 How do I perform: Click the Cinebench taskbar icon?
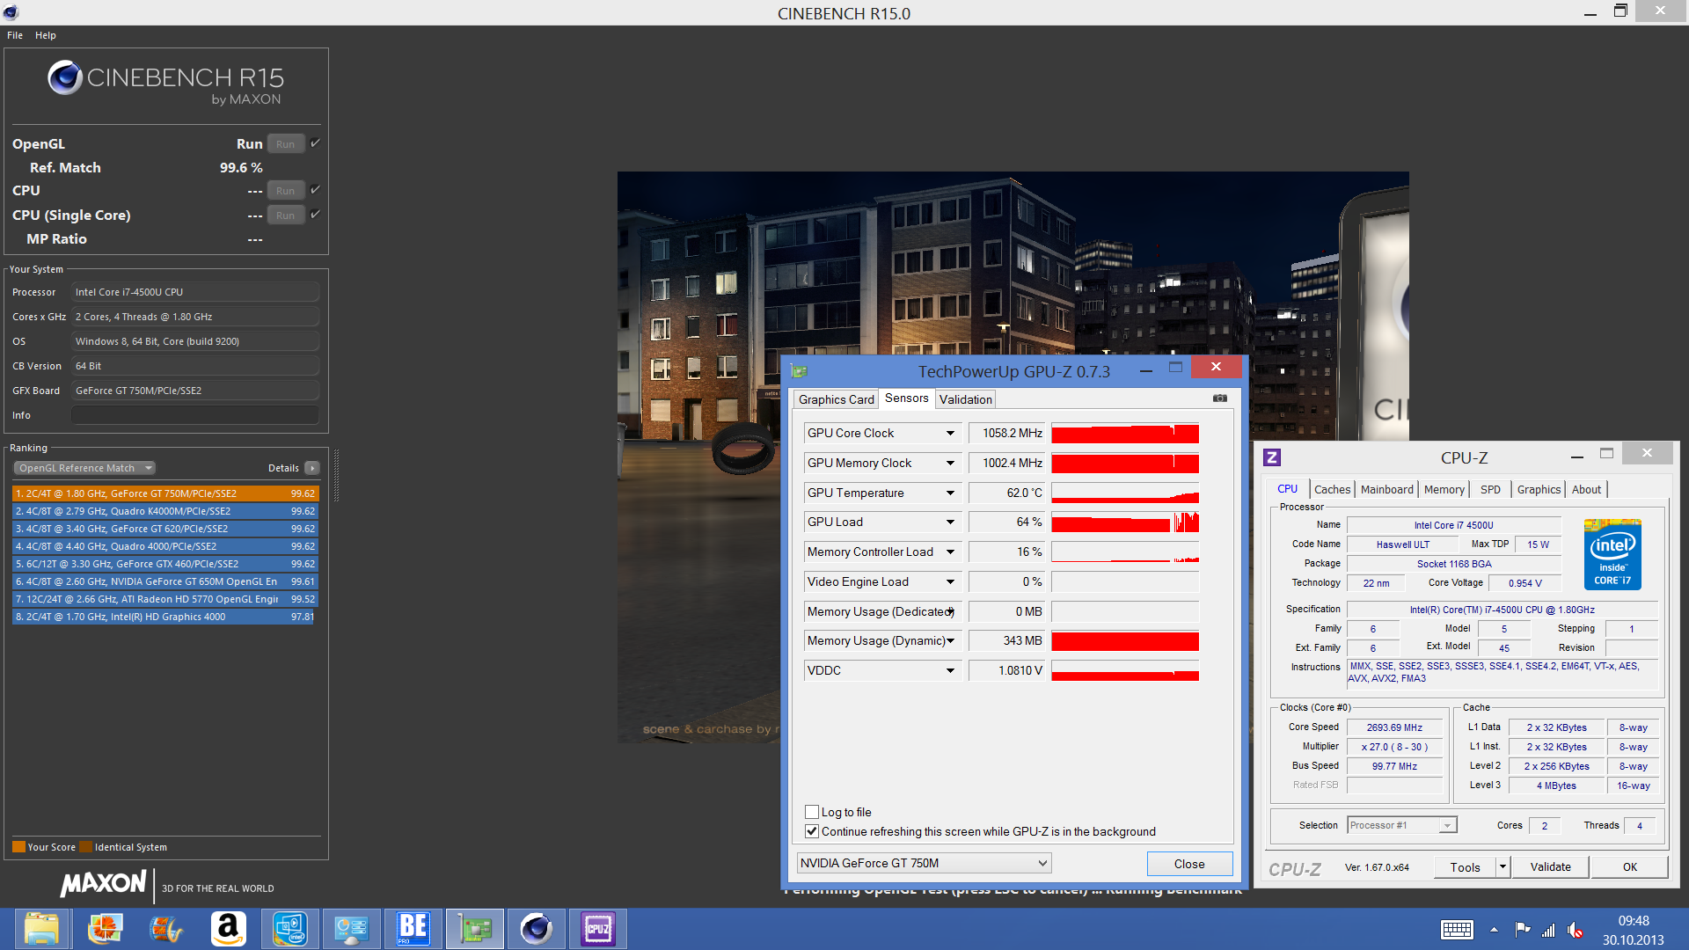(537, 929)
